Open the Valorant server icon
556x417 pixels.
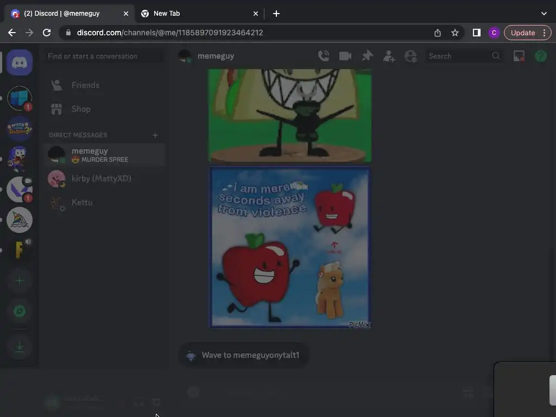[20, 189]
